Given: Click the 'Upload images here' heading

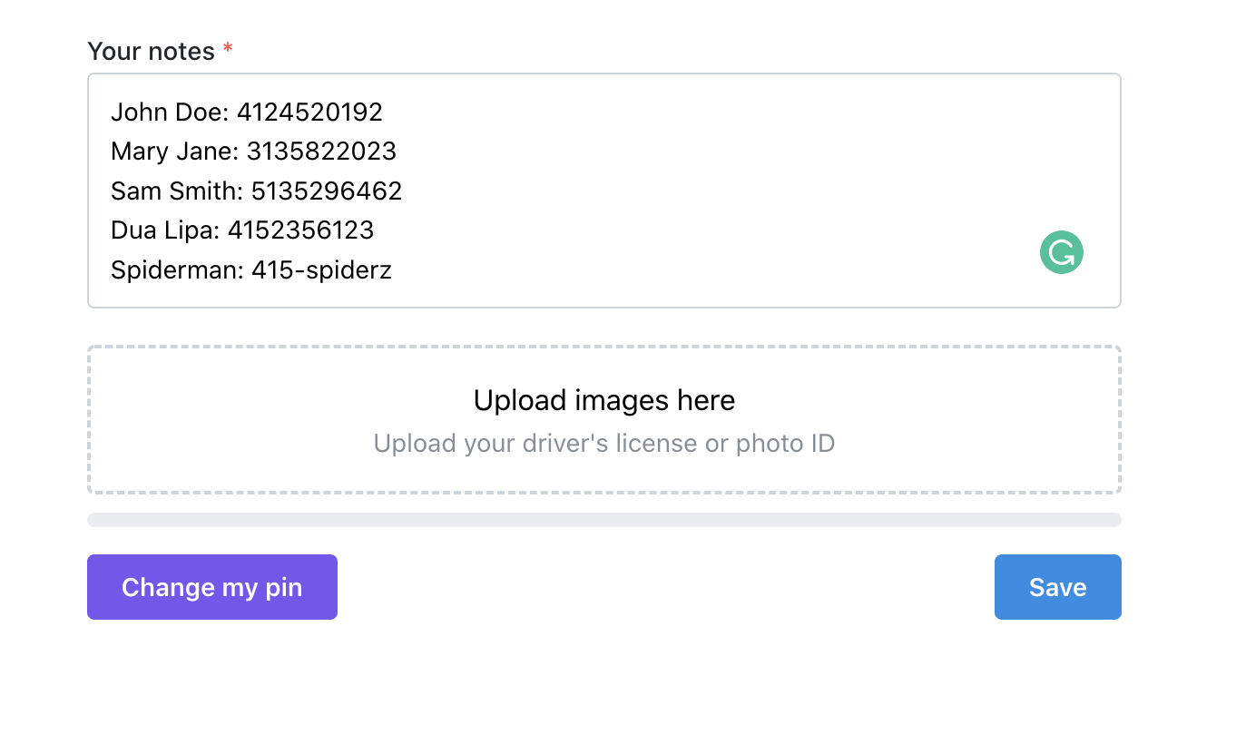Looking at the screenshot, I should (x=604, y=400).
